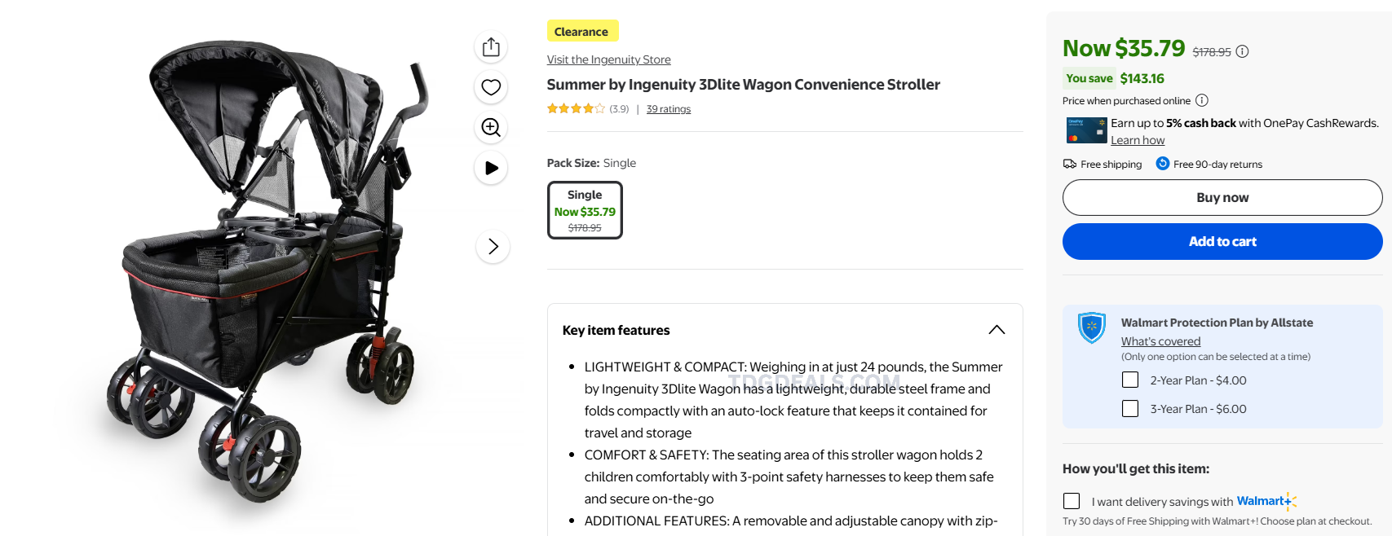Add stroller to favorites with heart icon
This screenshot has height=536, width=1392.
tap(491, 87)
